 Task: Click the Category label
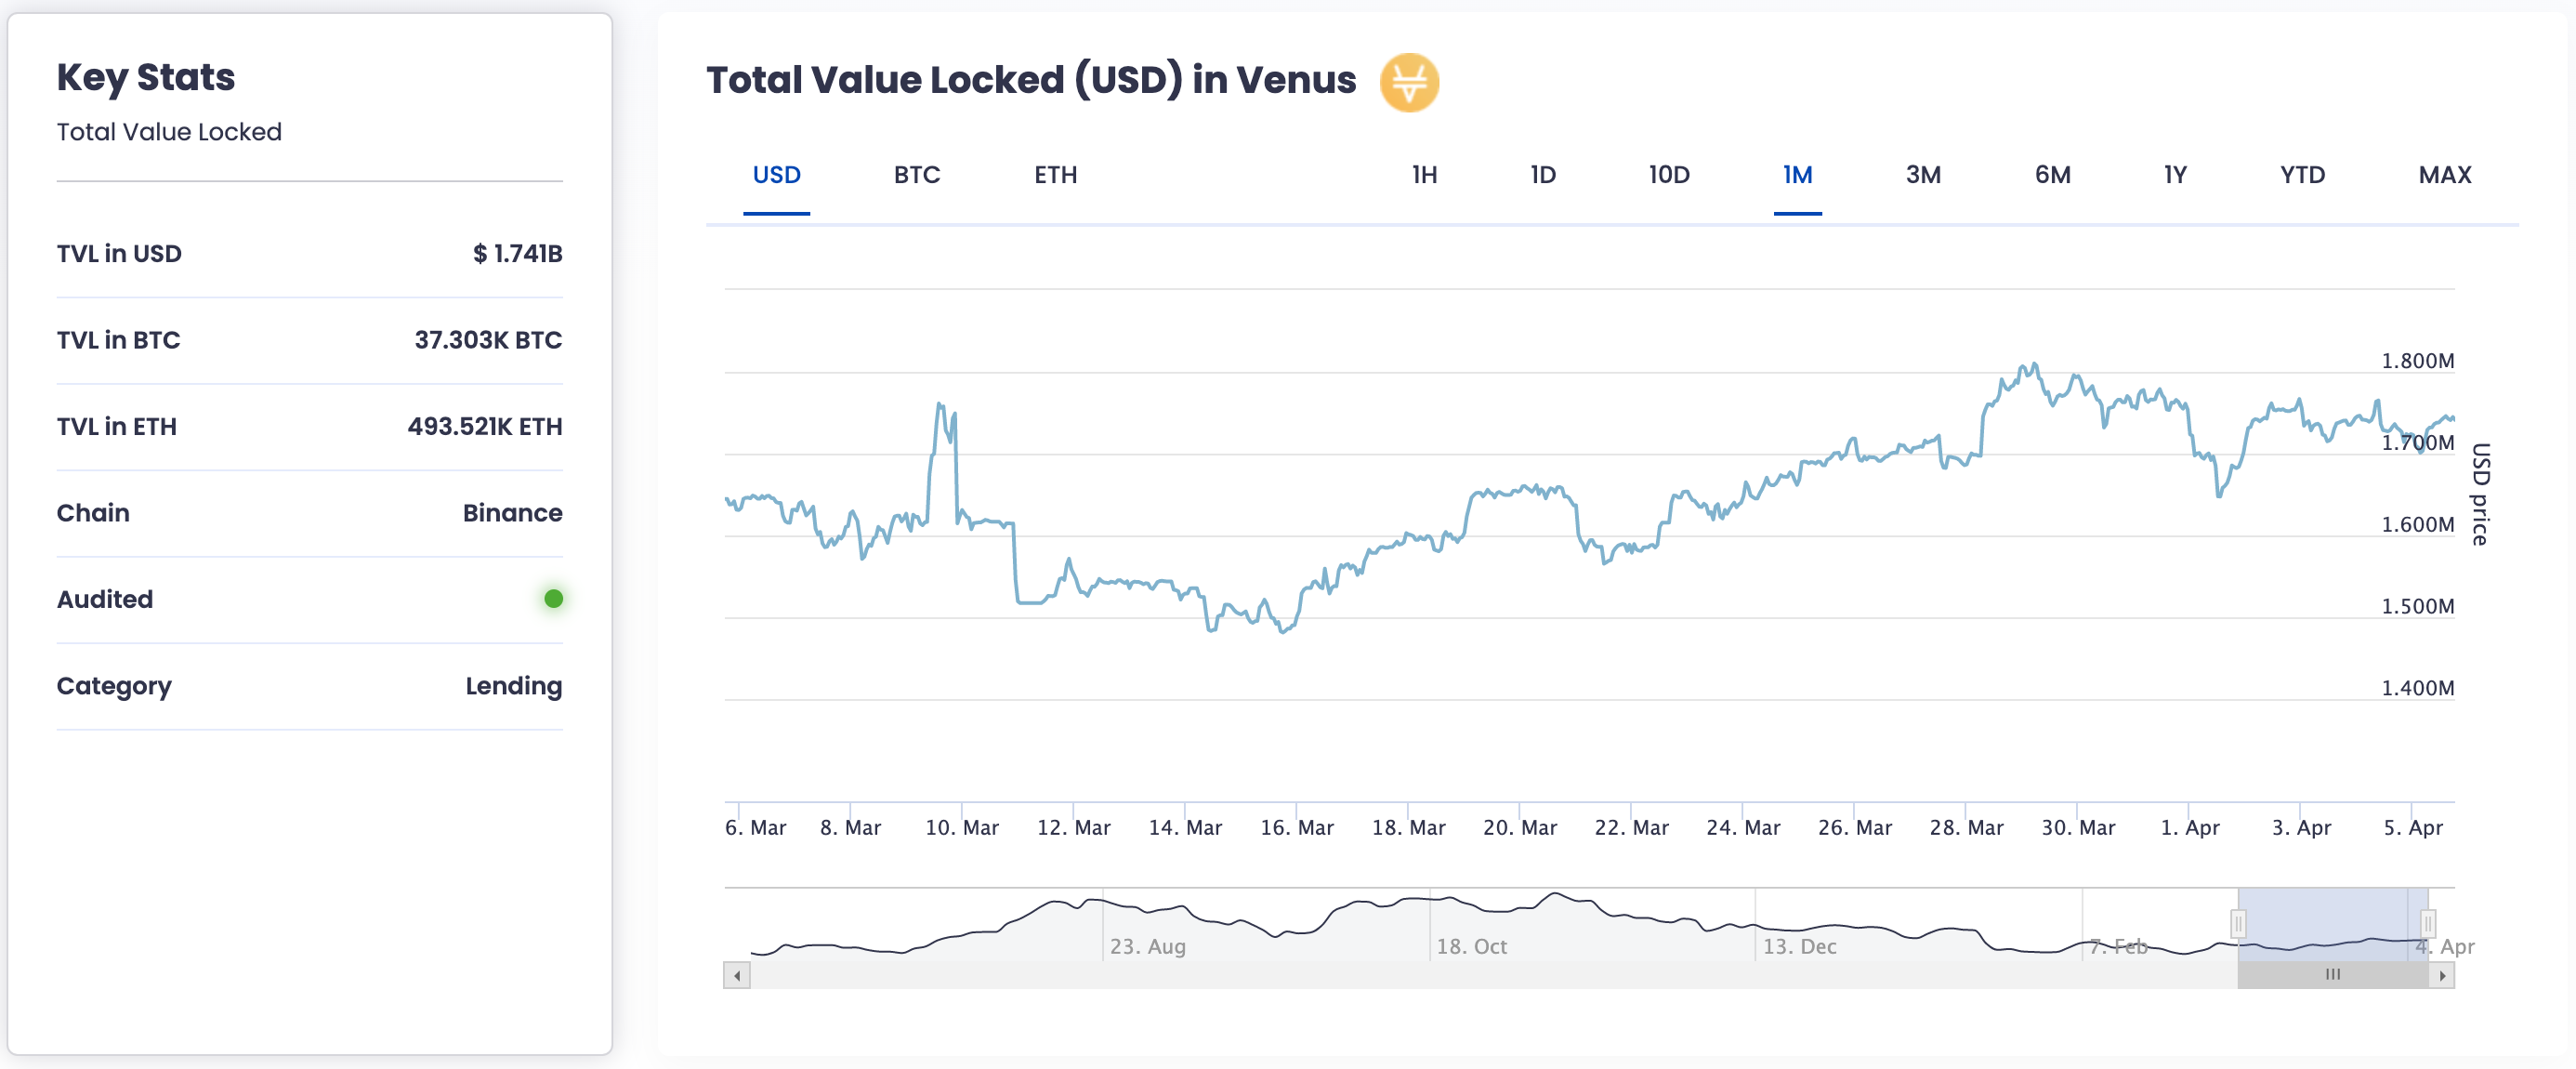point(114,686)
